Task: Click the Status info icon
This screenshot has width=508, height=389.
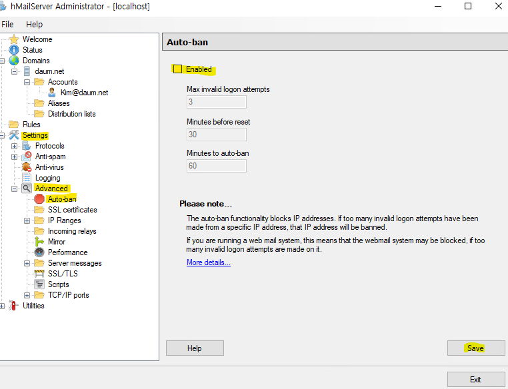Action: (14, 50)
